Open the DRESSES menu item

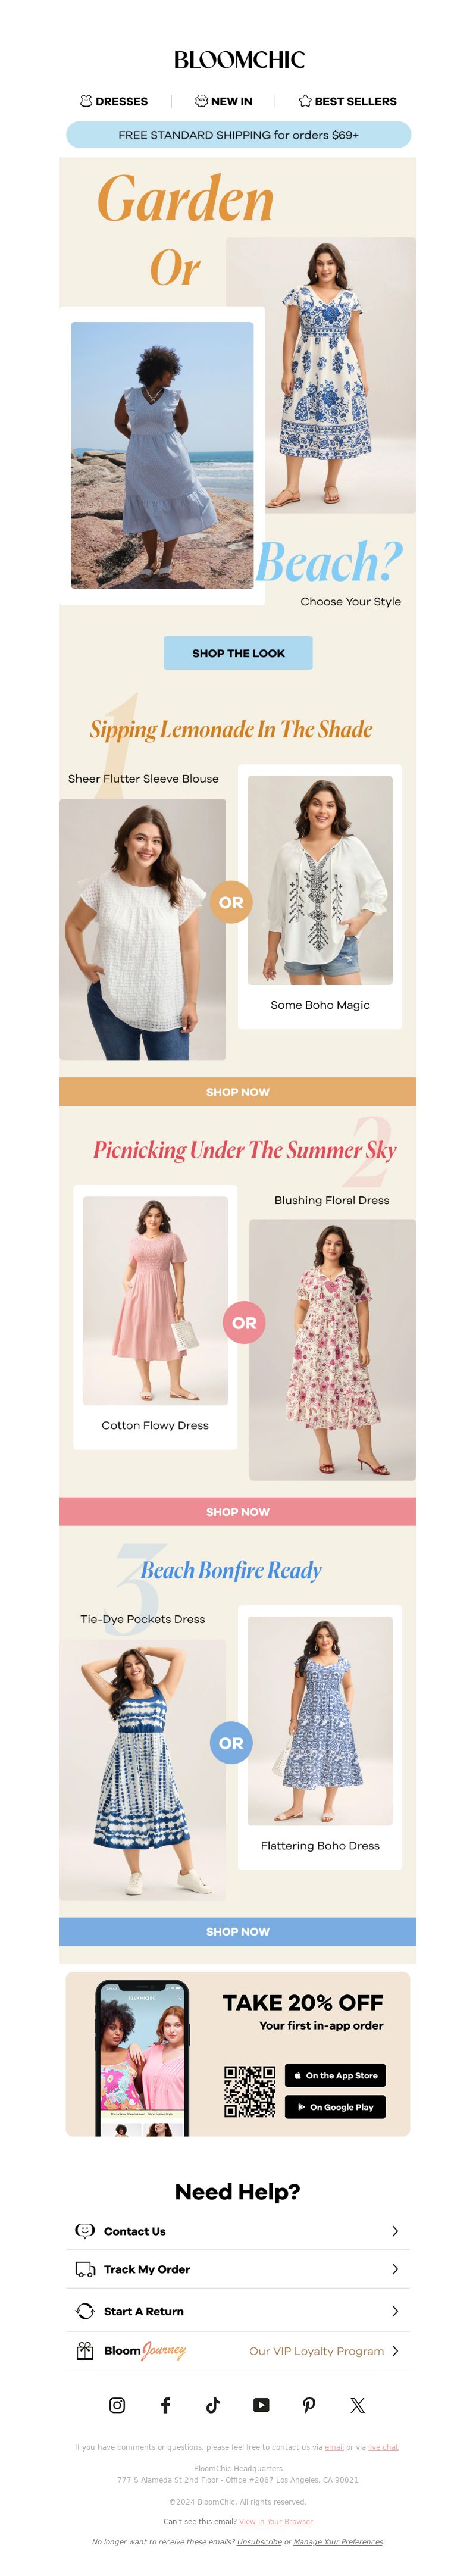click(x=114, y=101)
